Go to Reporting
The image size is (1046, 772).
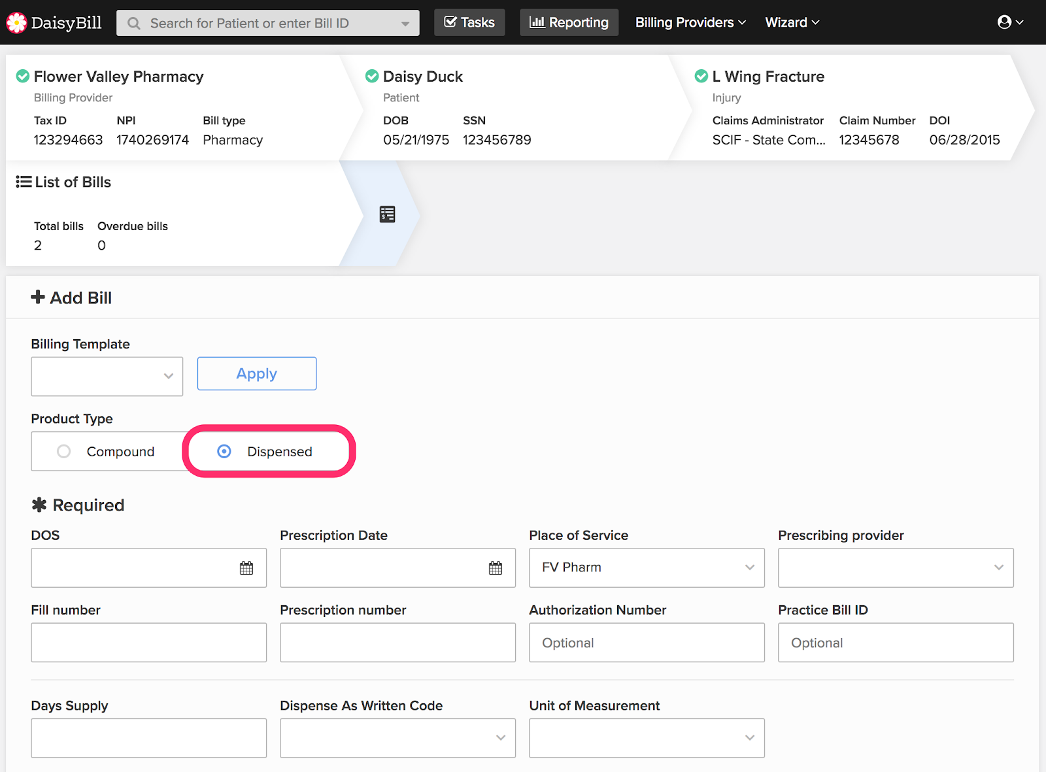[x=569, y=23]
